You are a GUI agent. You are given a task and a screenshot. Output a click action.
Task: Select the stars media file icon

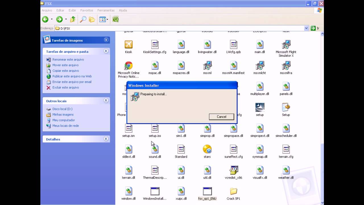tap(207, 149)
